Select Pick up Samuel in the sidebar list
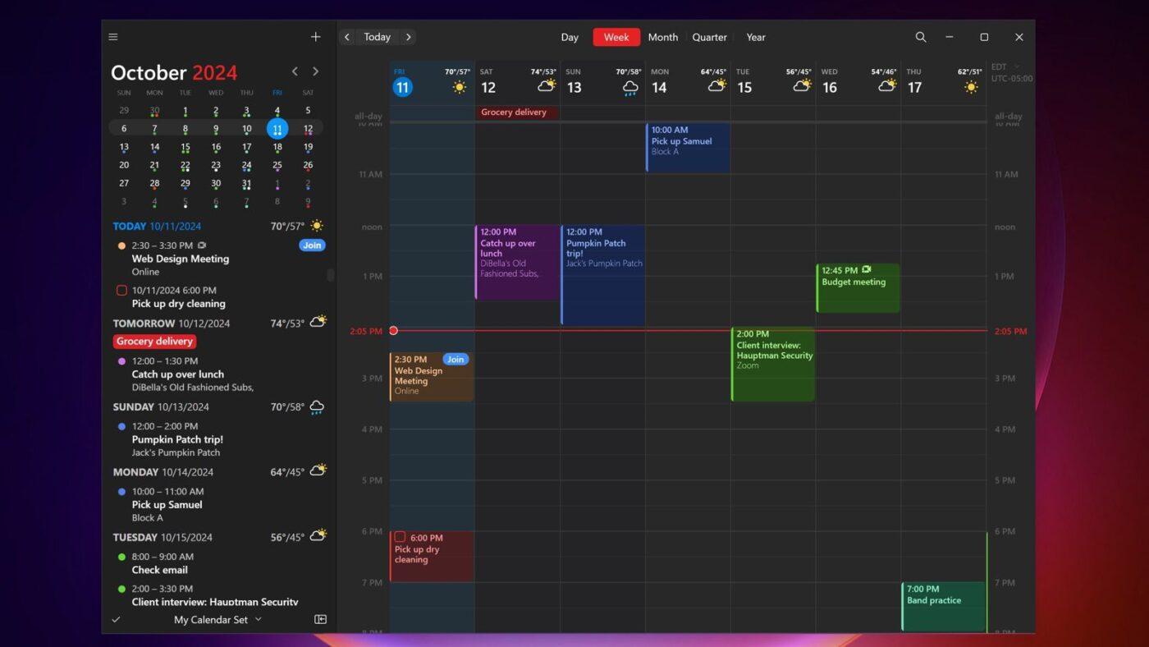This screenshot has height=647, width=1149. [x=167, y=505]
